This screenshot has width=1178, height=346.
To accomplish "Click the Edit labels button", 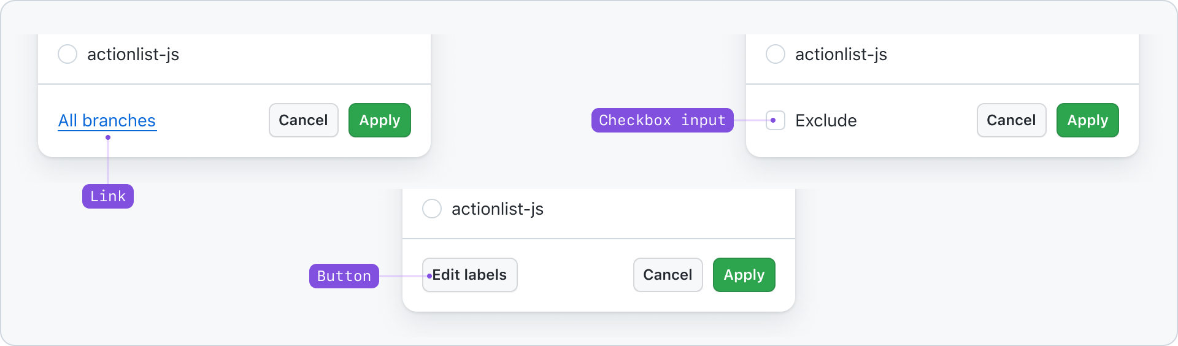I will tap(470, 275).
